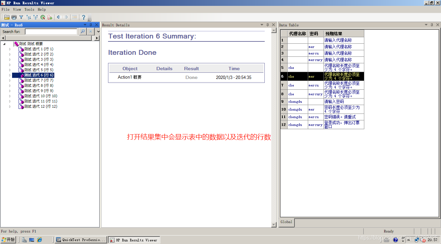Viewport: 441px width, 244px height.
Task: Open Data Table pane dropdown menu
Action: [426, 25]
